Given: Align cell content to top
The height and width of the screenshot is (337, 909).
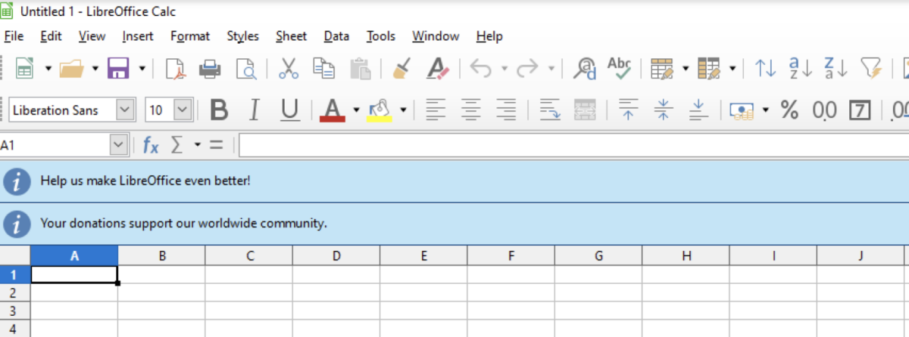Looking at the screenshot, I should pos(628,110).
